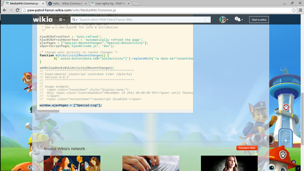This screenshot has height=171, width=304.
Task: Click the importScriptPage AjaxRC/code.js line
Action: 77,46
